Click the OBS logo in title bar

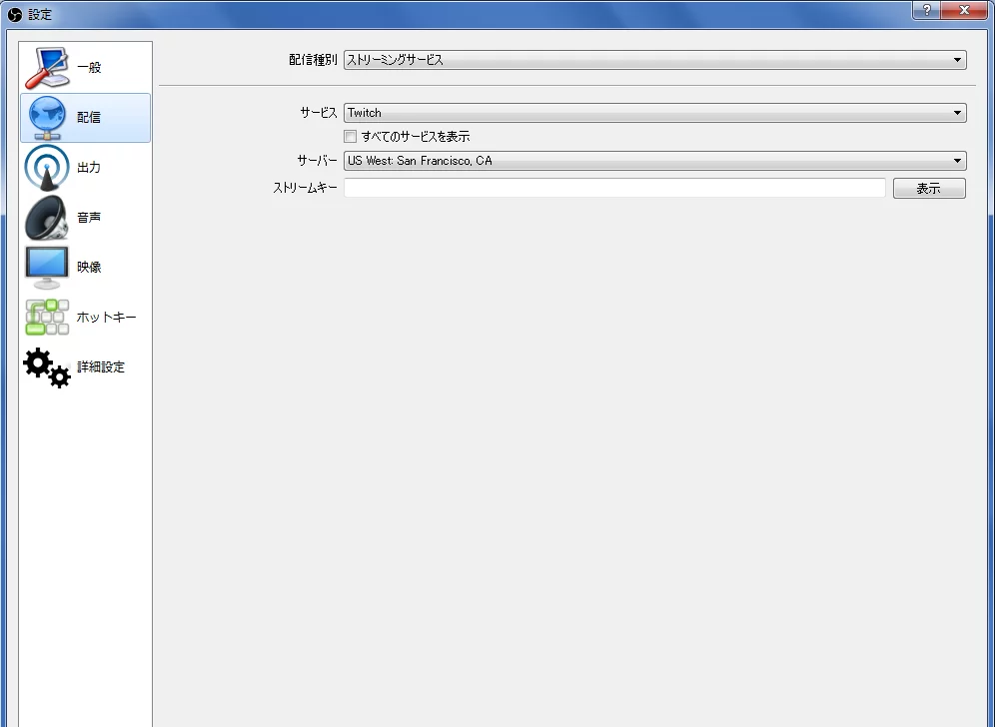[15, 14]
